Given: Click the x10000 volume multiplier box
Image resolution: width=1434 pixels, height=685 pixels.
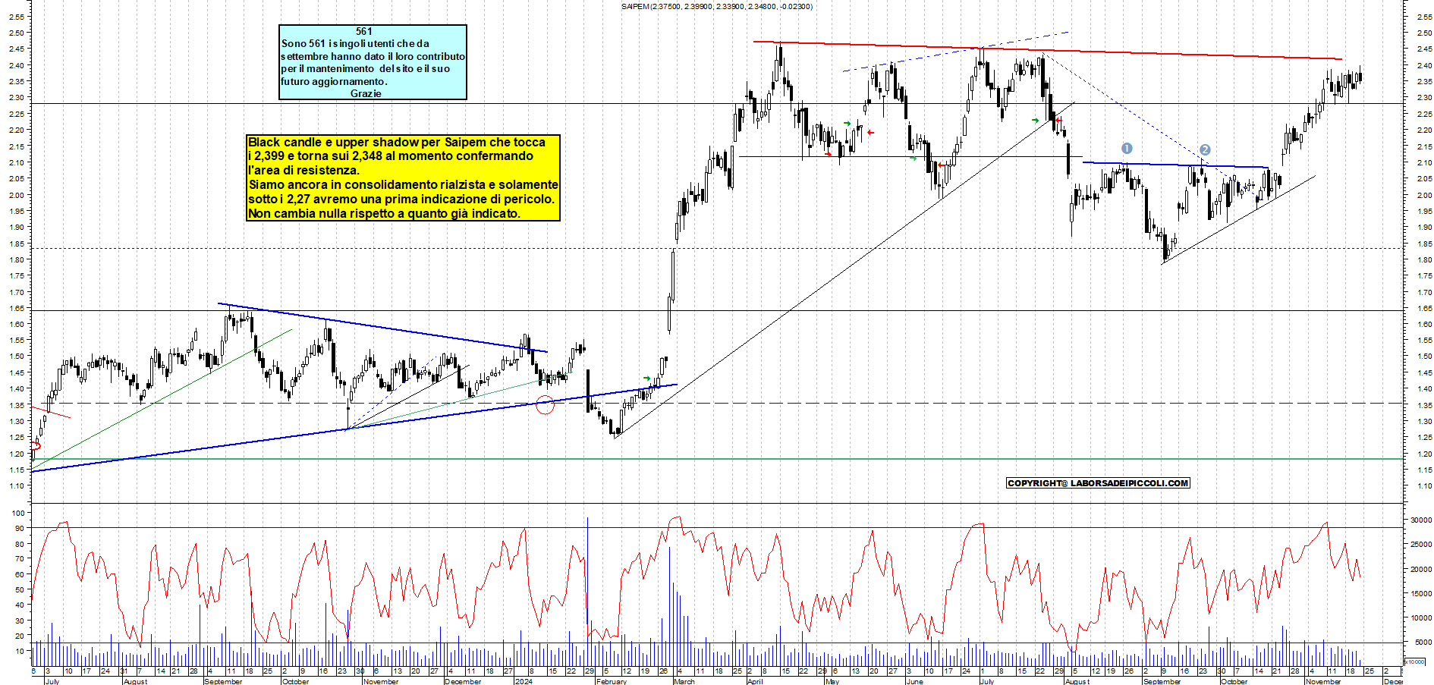Looking at the screenshot, I should click(1415, 661).
